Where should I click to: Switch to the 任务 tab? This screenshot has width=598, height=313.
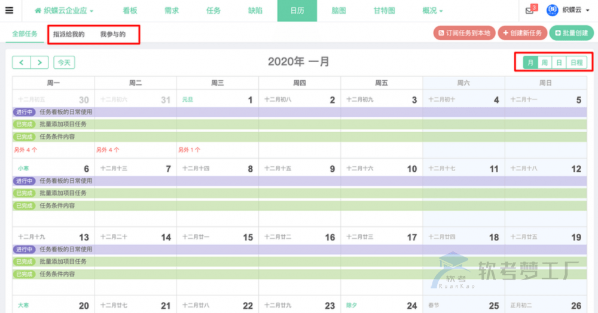click(x=213, y=11)
